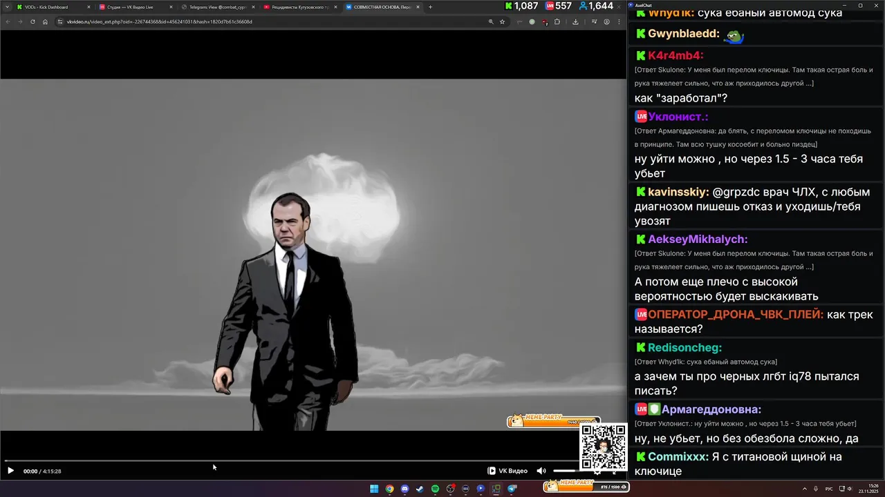The height and width of the screenshot is (497, 885).
Task: Click username Уклонист. in chat
Action: pos(678,117)
